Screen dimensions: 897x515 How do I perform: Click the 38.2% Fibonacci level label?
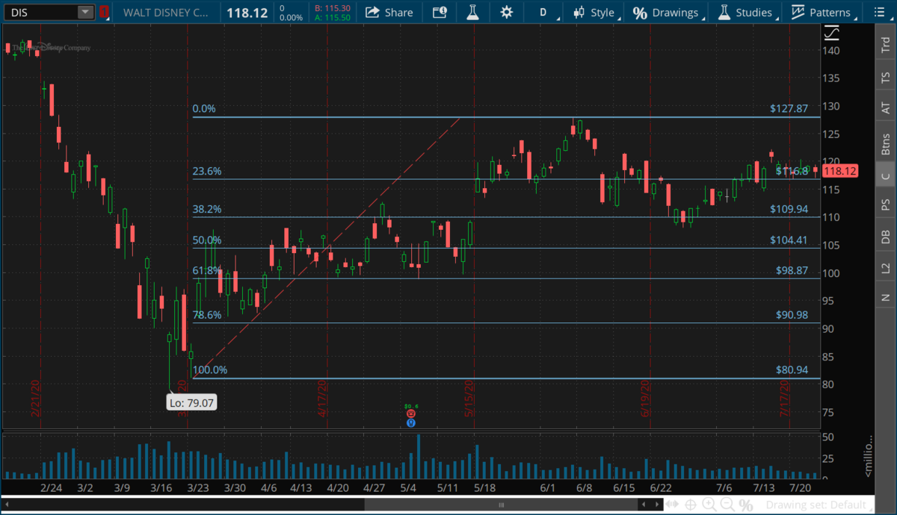pyautogui.click(x=207, y=209)
